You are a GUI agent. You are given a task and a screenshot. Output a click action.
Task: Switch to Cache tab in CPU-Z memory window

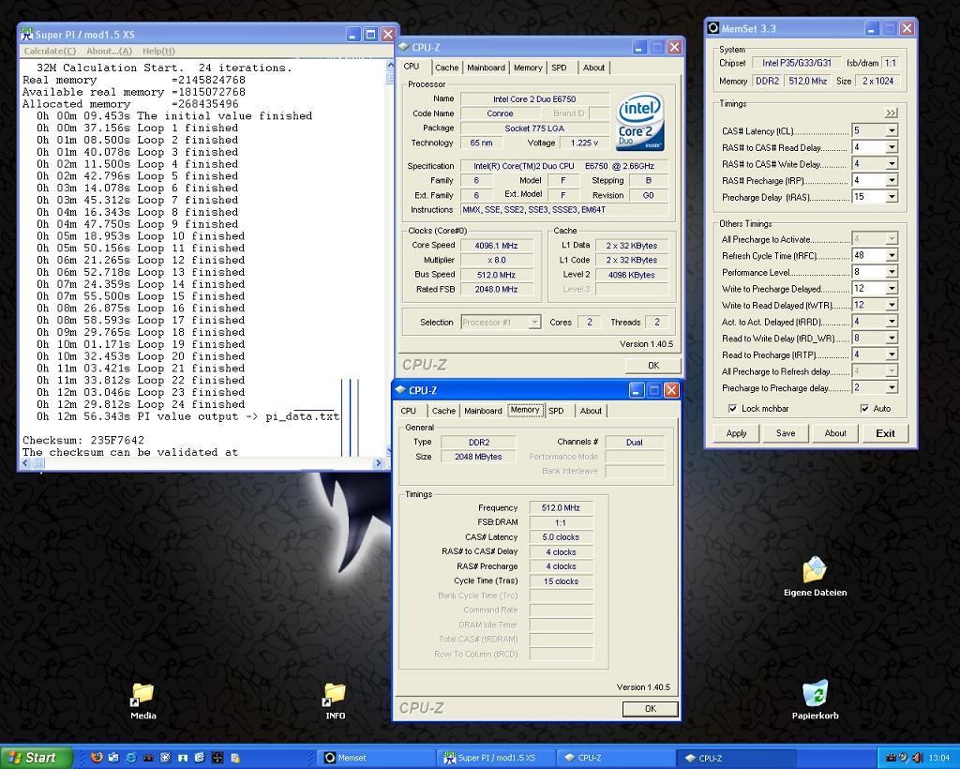(443, 410)
